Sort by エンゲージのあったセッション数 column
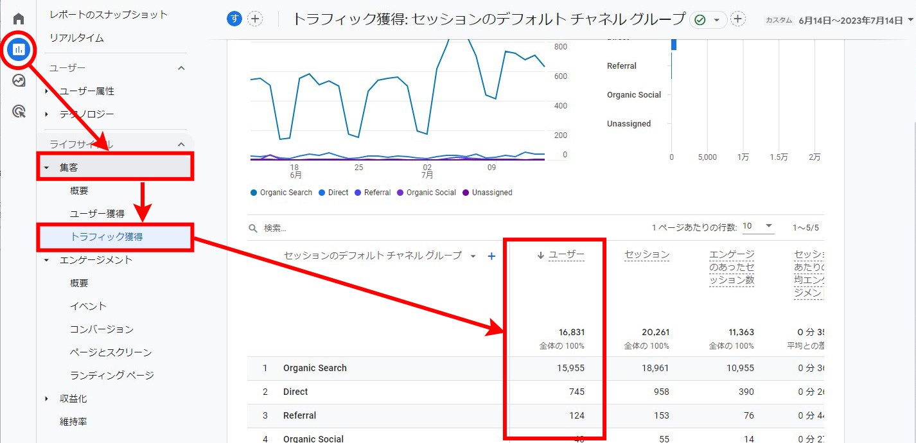This screenshot has width=916, height=443. (732, 267)
